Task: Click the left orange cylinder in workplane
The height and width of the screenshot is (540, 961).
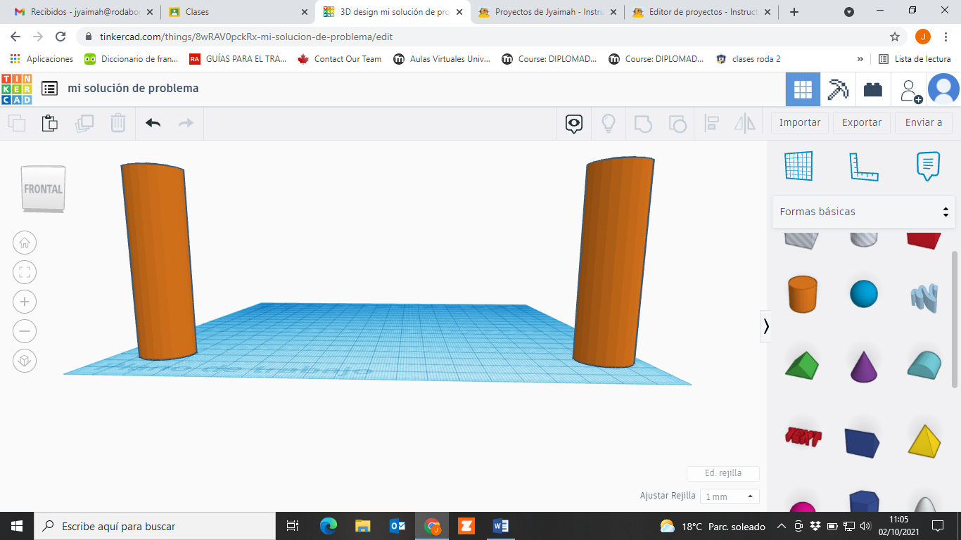Action: pos(160,261)
